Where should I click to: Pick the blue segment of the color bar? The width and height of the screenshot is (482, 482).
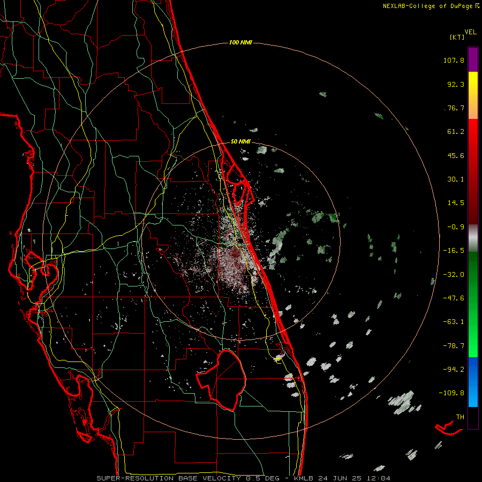tap(473, 382)
